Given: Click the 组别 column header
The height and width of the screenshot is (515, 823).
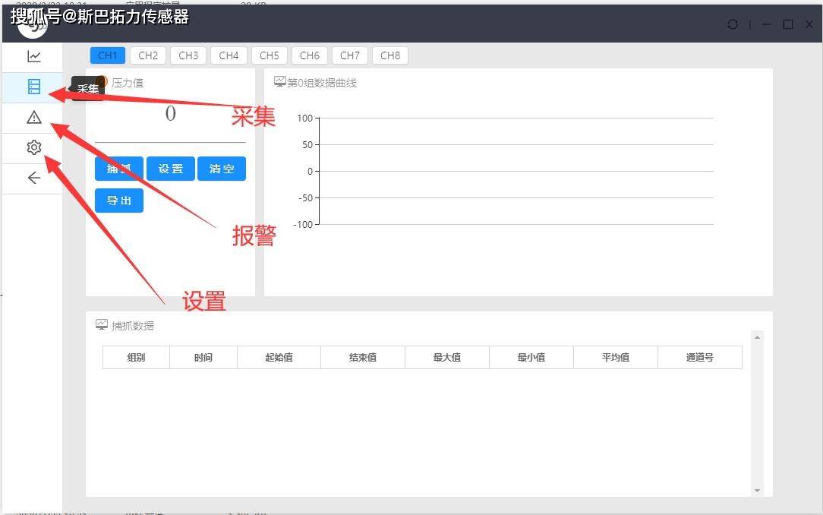Looking at the screenshot, I should coord(136,358).
